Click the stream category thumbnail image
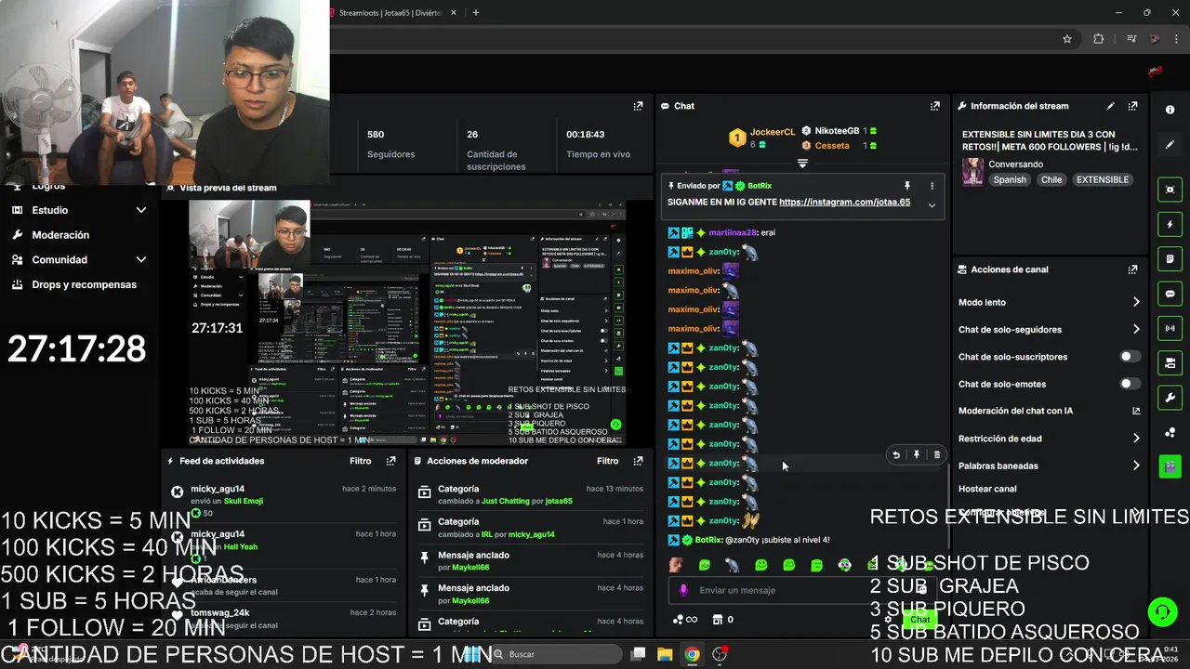 [x=972, y=172]
